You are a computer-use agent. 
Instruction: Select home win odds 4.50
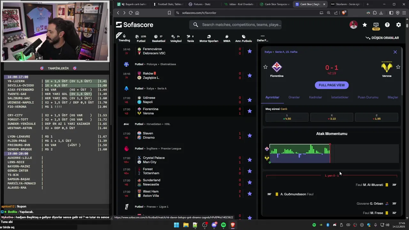287,117
